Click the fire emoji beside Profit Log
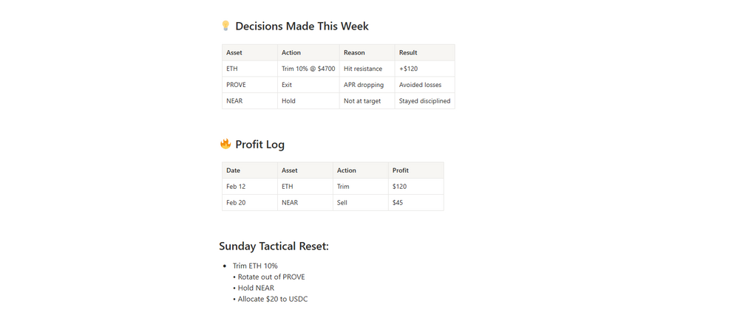743x318 pixels. (x=225, y=144)
